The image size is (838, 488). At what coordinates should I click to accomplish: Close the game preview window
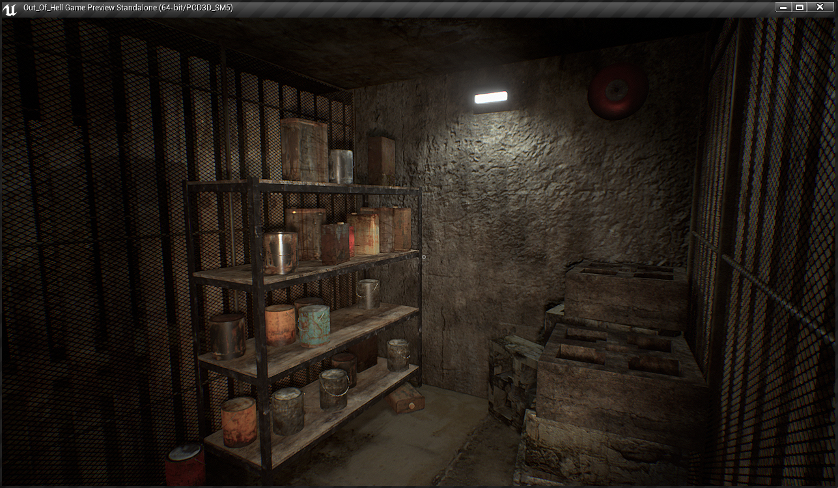click(x=820, y=7)
